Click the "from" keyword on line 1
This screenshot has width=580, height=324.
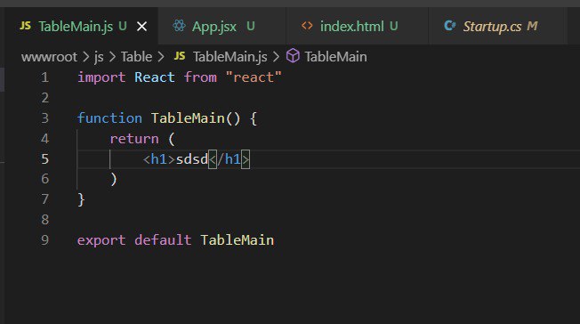[x=200, y=77]
